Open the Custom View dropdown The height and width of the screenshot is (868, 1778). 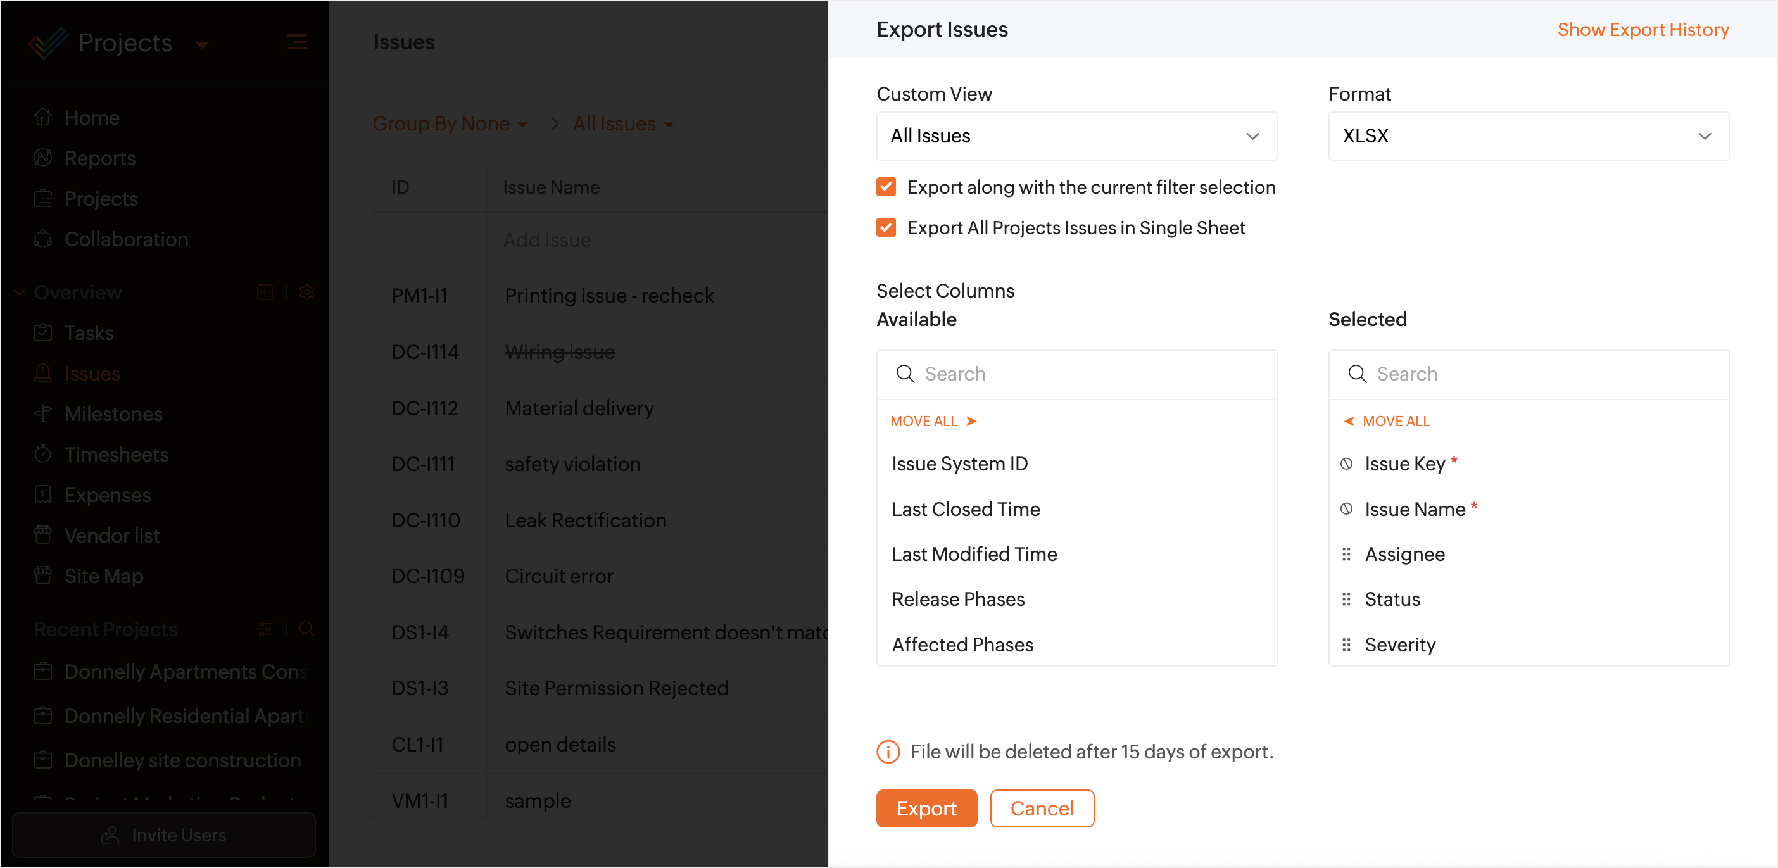1076,136
